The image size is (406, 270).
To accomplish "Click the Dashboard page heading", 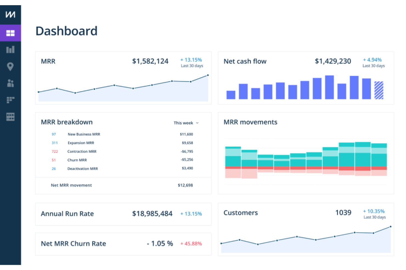I will pyautogui.click(x=66, y=31).
